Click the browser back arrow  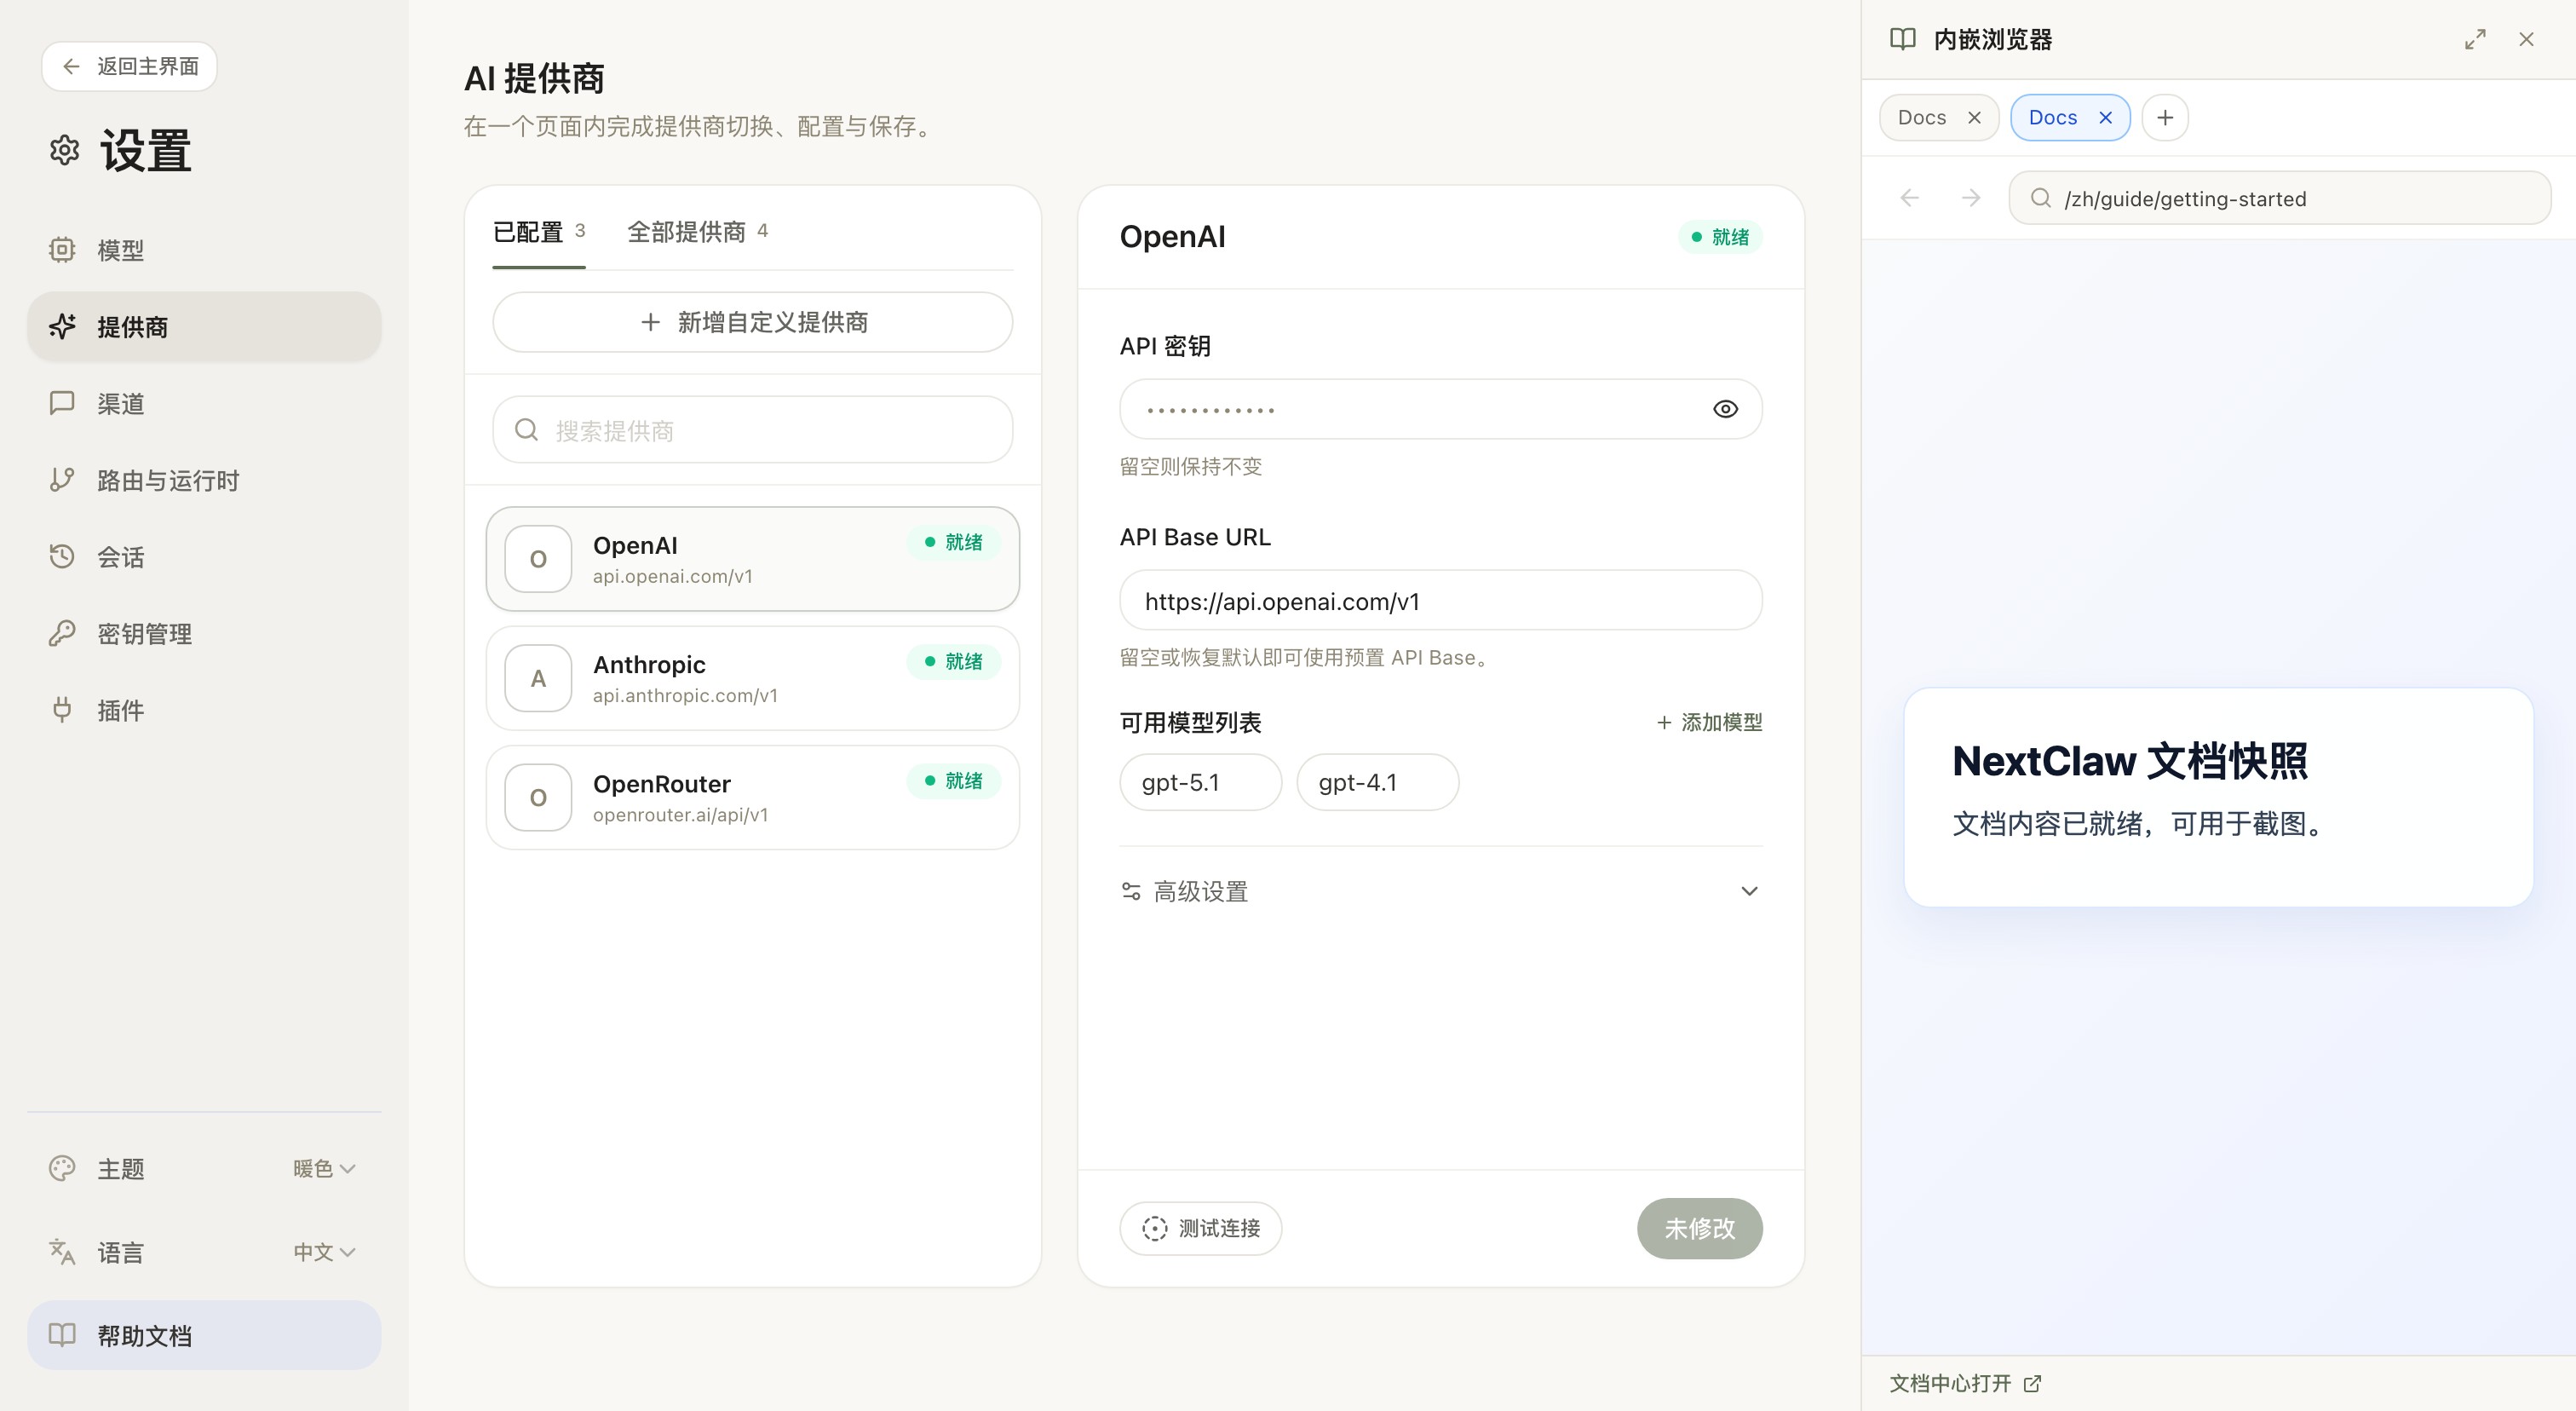pos(1909,197)
